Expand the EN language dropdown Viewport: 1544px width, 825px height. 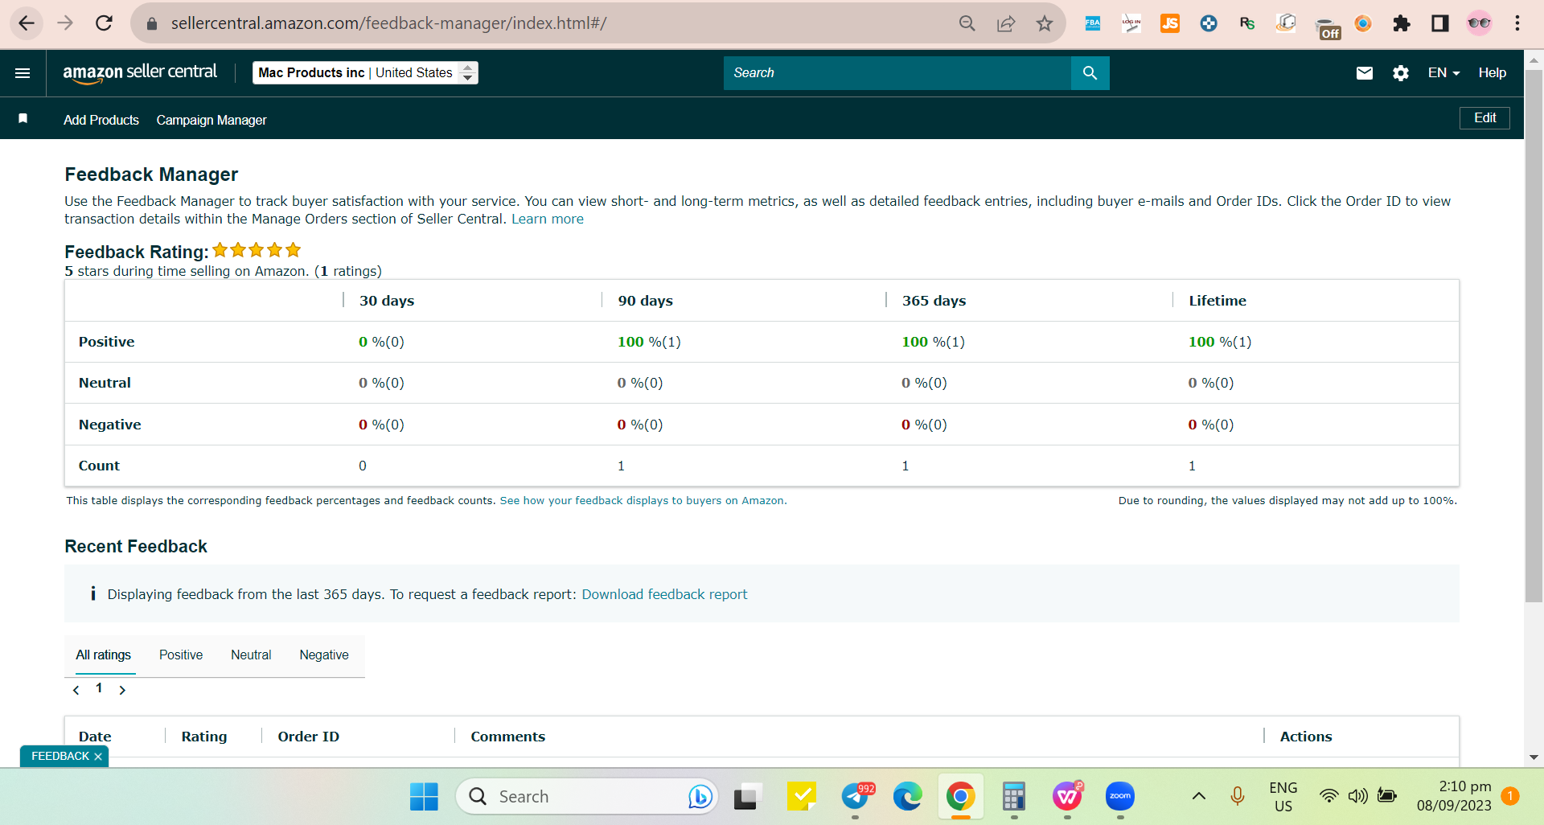click(x=1443, y=73)
